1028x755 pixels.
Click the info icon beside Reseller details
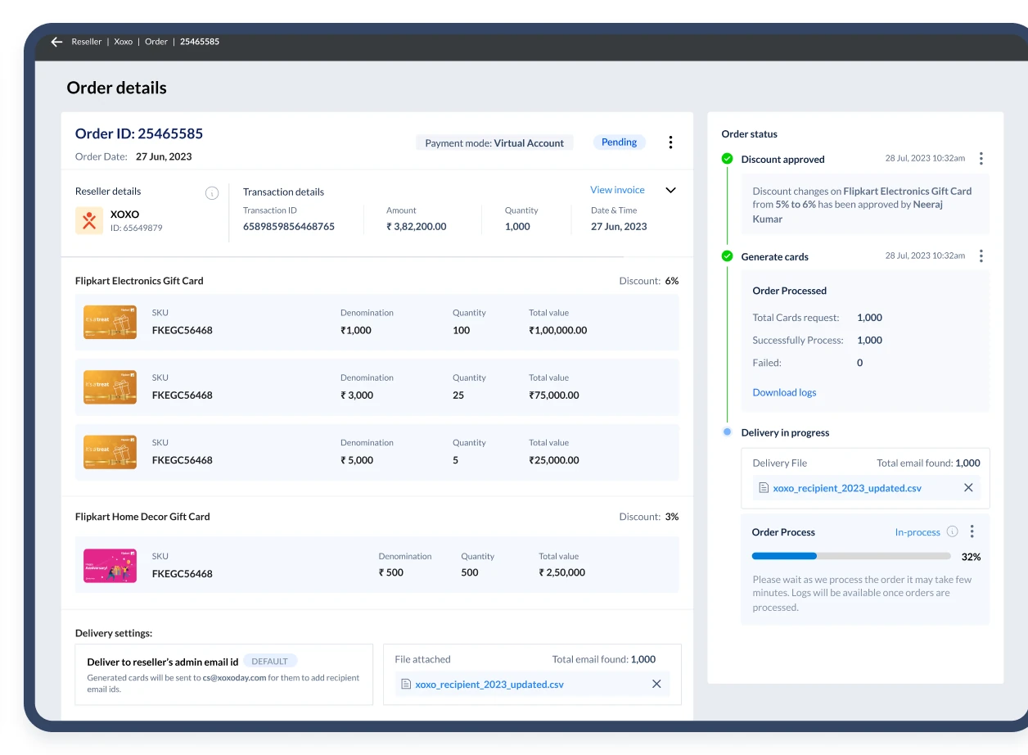pyautogui.click(x=212, y=193)
